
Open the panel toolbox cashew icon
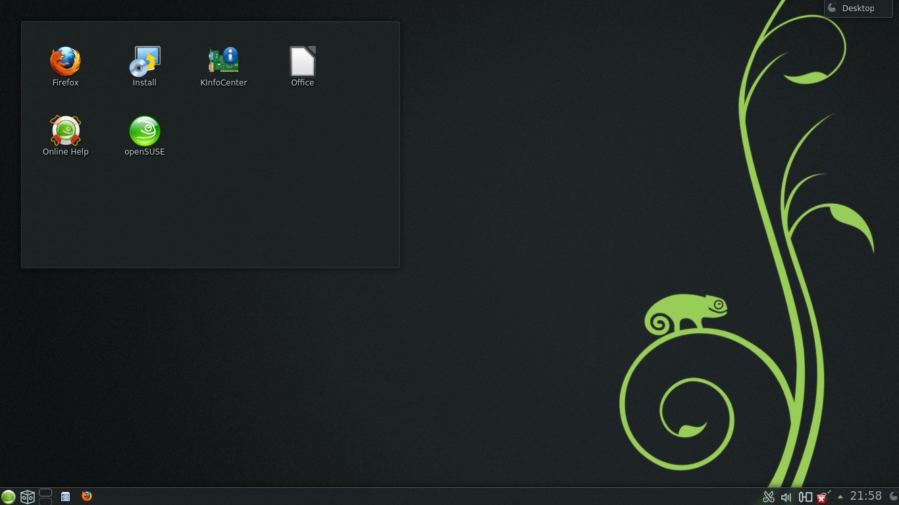pyautogui.click(x=892, y=496)
